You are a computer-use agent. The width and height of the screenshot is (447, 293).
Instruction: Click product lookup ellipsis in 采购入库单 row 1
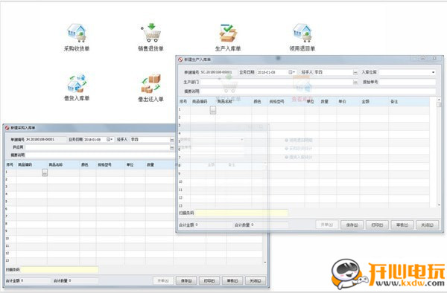pos(45,173)
